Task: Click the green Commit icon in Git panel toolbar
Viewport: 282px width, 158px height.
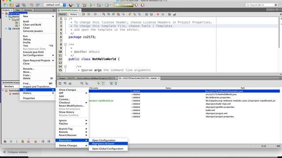Action: pyautogui.click(x=98, y=83)
